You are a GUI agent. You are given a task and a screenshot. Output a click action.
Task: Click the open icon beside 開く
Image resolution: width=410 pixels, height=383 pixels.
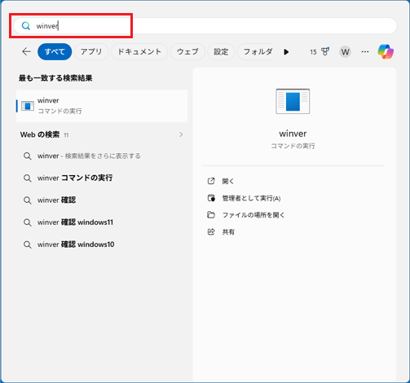click(x=211, y=181)
